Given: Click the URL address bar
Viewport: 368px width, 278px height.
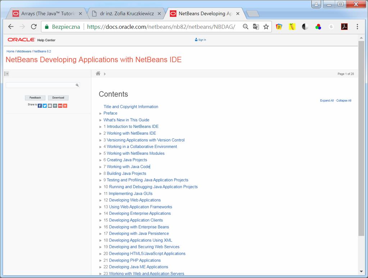Looking at the screenshot, I should 161,27.
